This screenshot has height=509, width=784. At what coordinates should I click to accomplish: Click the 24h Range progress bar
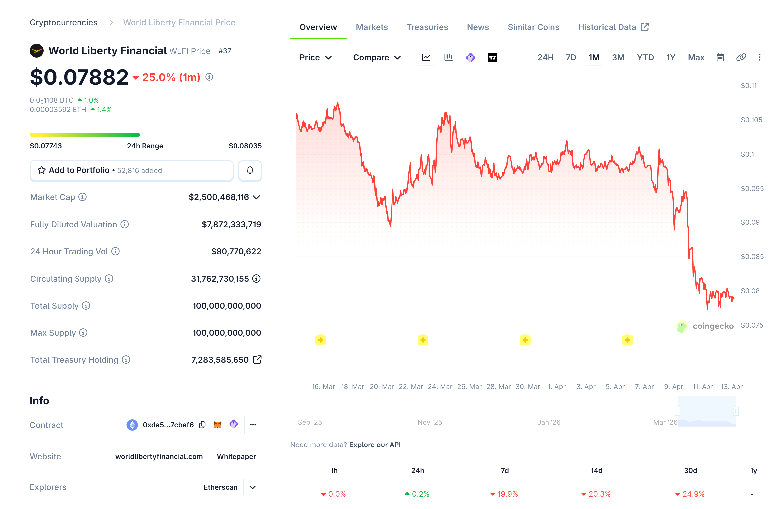[x=85, y=134]
